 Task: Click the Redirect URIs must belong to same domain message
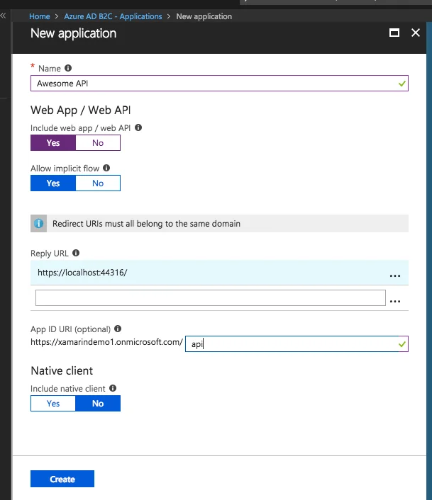point(146,224)
